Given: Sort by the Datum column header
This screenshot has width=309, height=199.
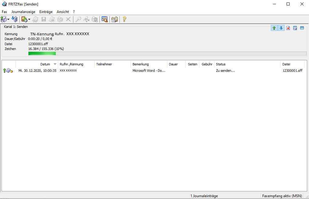Looking at the screenshot, I should point(45,64).
